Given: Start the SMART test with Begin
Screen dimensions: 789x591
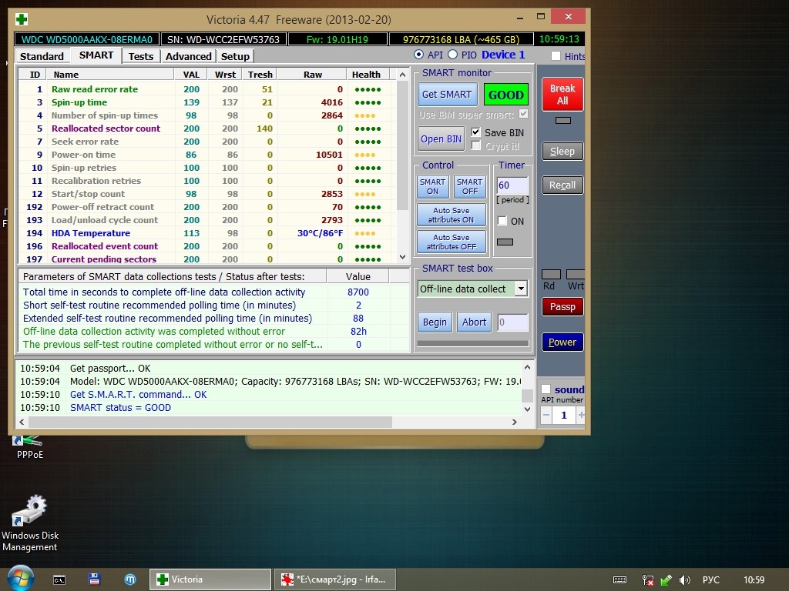Looking at the screenshot, I should (x=435, y=322).
